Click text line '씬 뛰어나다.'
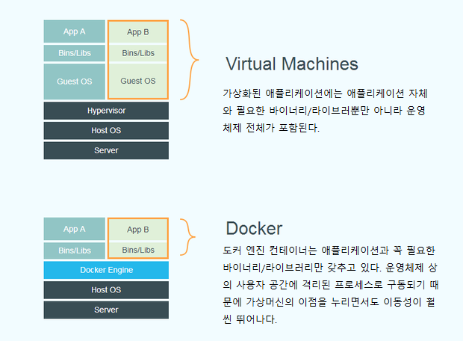The image size is (463, 341). click(x=250, y=319)
